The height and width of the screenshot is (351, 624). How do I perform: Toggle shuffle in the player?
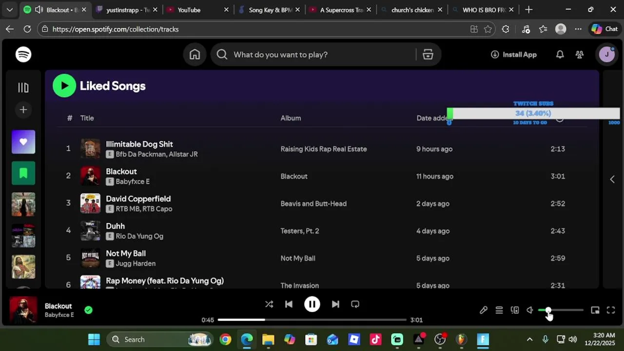[269, 304]
